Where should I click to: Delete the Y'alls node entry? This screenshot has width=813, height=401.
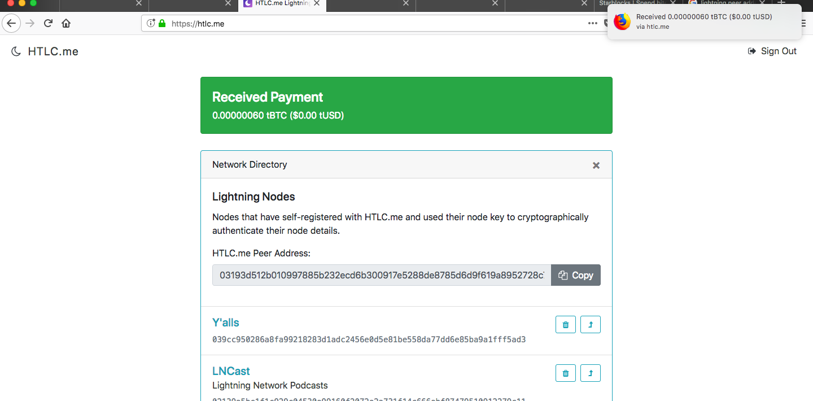point(566,325)
